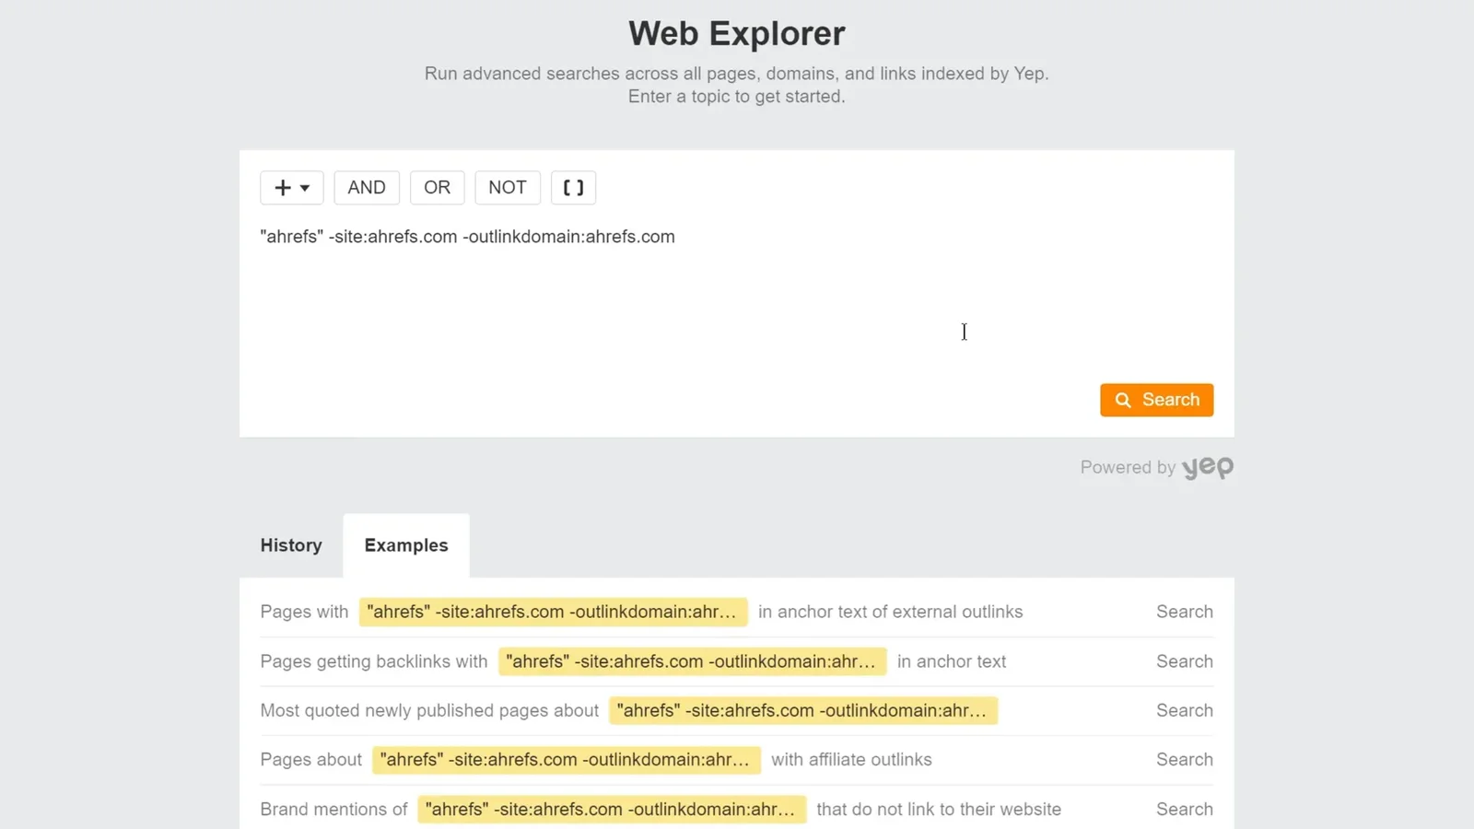Click the Yep logo
Image resolution: width=1474 pixels, height=829 pixels.
coord(1207,468)
